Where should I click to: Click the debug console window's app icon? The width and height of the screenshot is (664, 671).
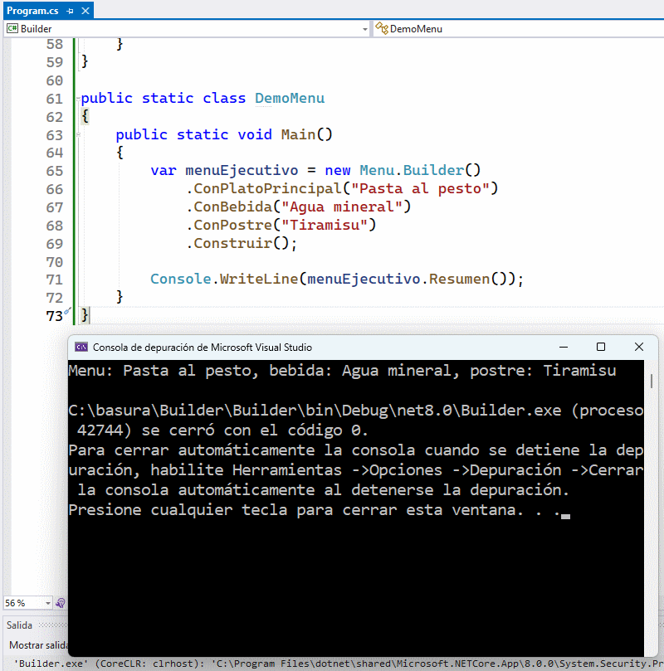coord(81,348)
